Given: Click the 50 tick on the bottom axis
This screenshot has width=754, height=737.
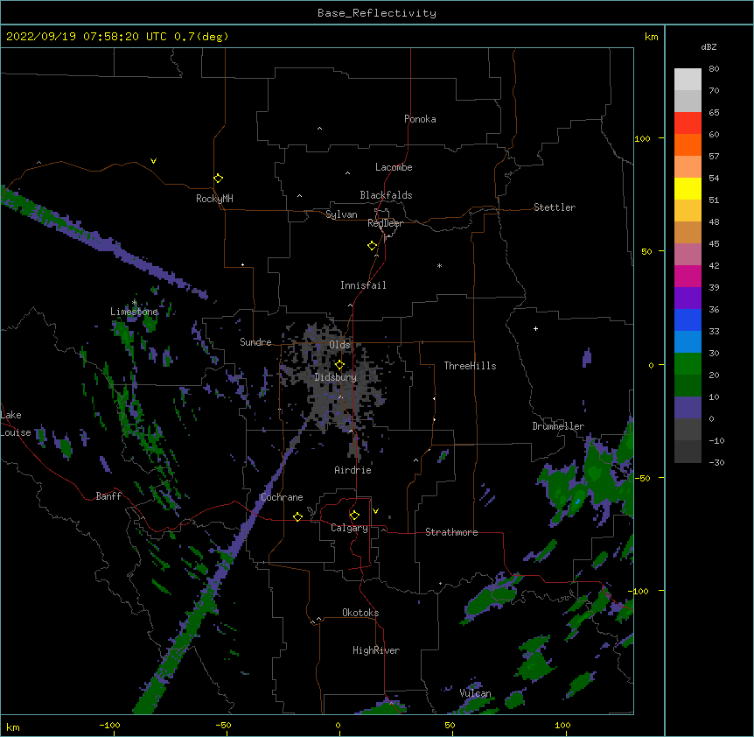Looking at the screenshot, I should click(450, 725).
